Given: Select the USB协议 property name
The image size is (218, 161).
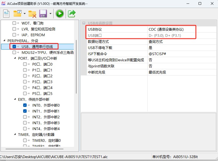Looking at the screenshot, I should coord(95,29).
